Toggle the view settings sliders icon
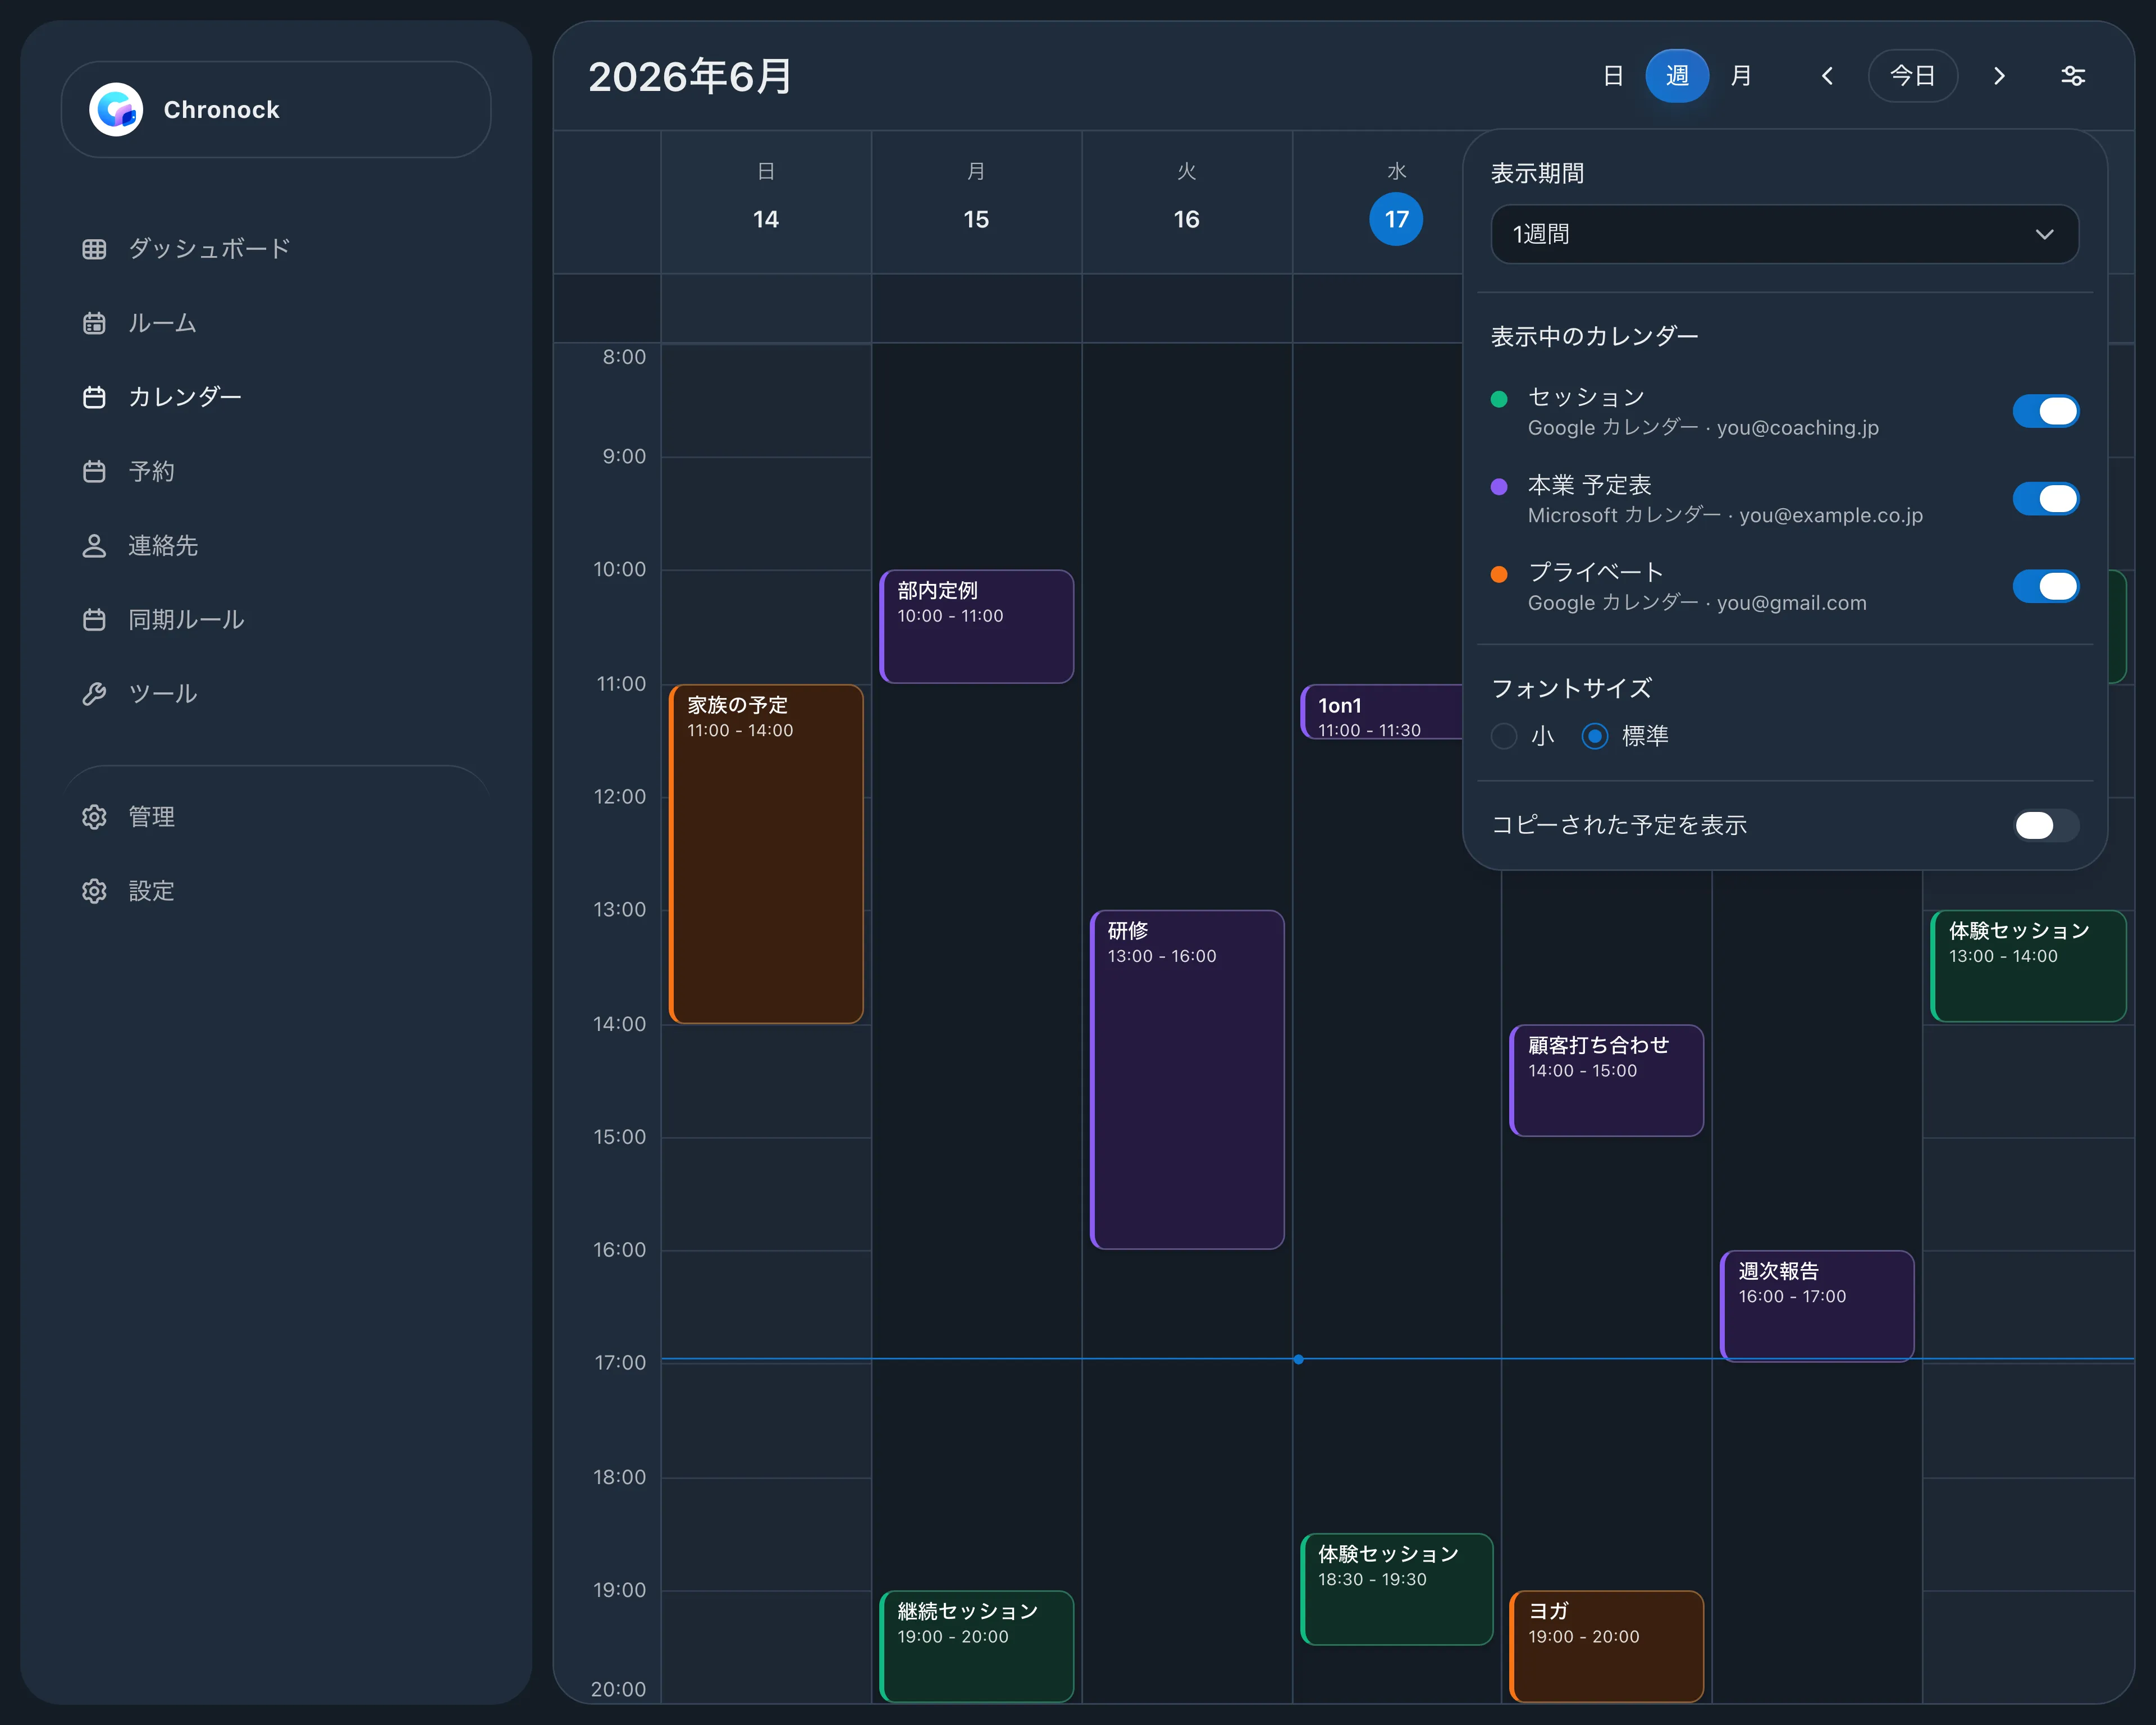This screenshot has width=2156, height=1725. 2073,76
